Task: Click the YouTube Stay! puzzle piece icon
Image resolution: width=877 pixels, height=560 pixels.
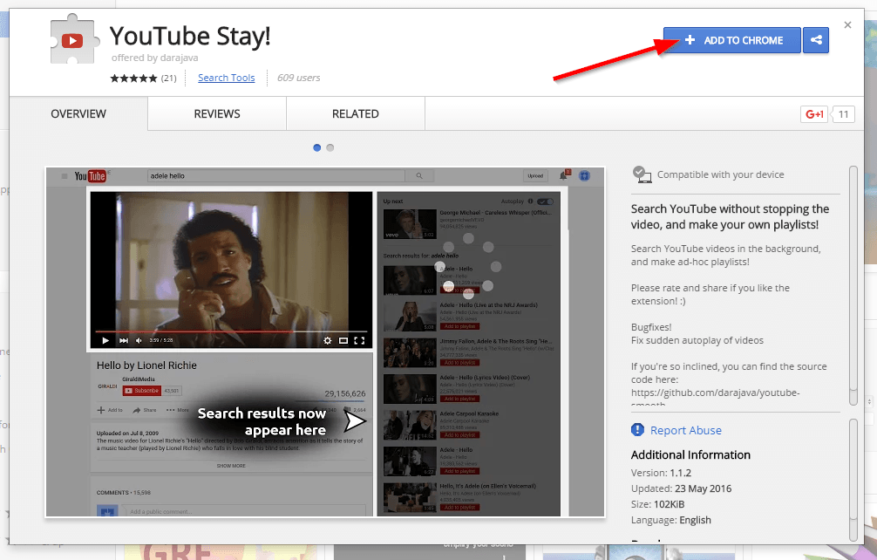Action: point(74,40)
